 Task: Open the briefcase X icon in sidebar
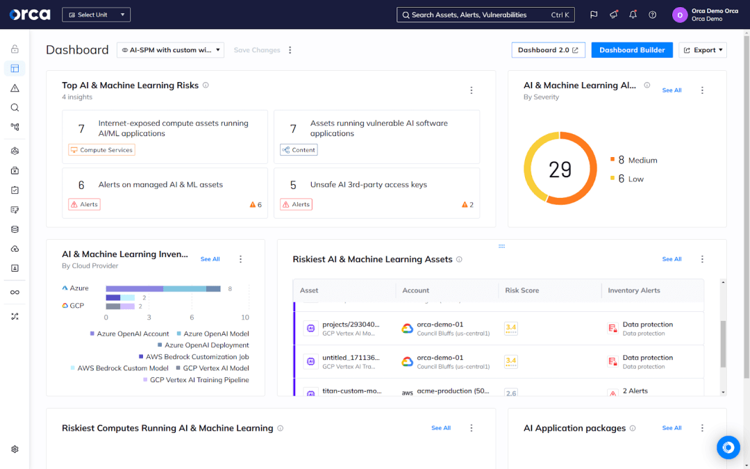(x=15, y=171)
